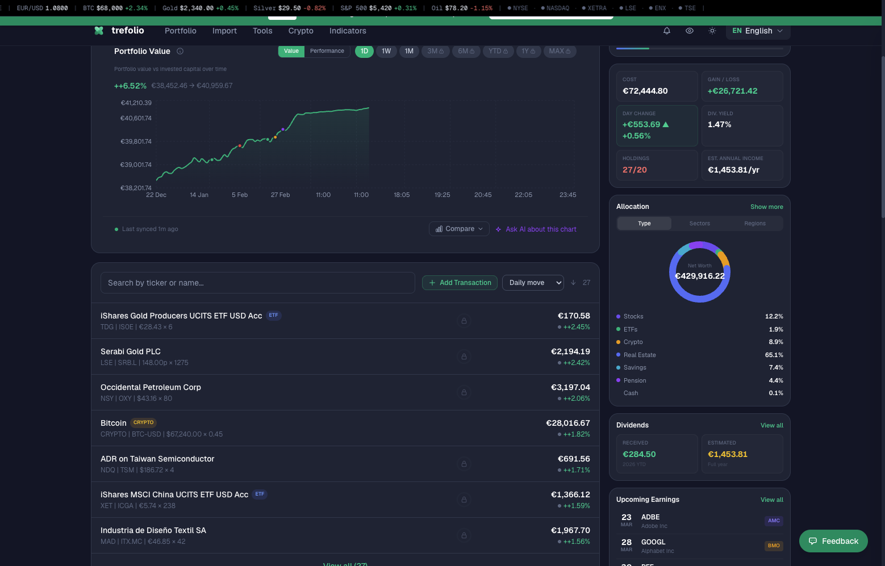Viewport: 885px width, 566px height.
Task: Click View all in Upcoming Earnings
Action: pyautogui.click(x=772, y=500)
